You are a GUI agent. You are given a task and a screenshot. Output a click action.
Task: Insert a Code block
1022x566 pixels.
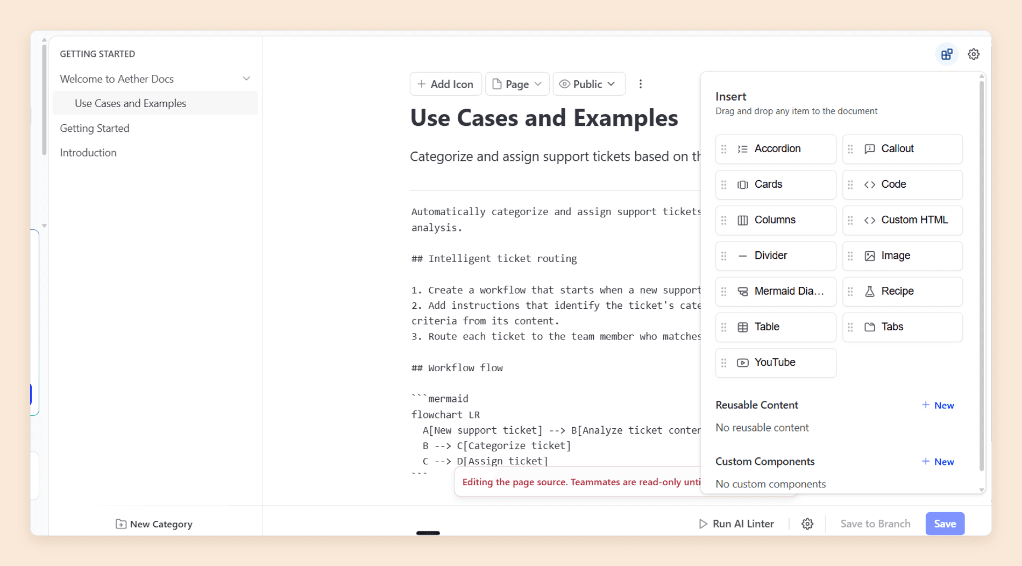click(x=903, y=185)
